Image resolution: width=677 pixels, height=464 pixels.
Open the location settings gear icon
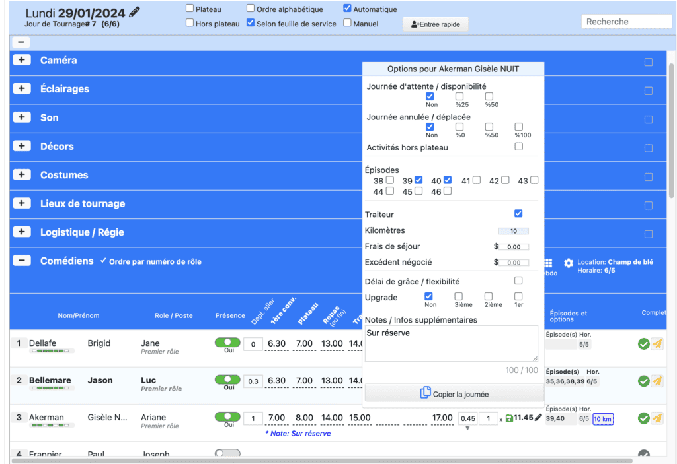(x=568, y=263)
